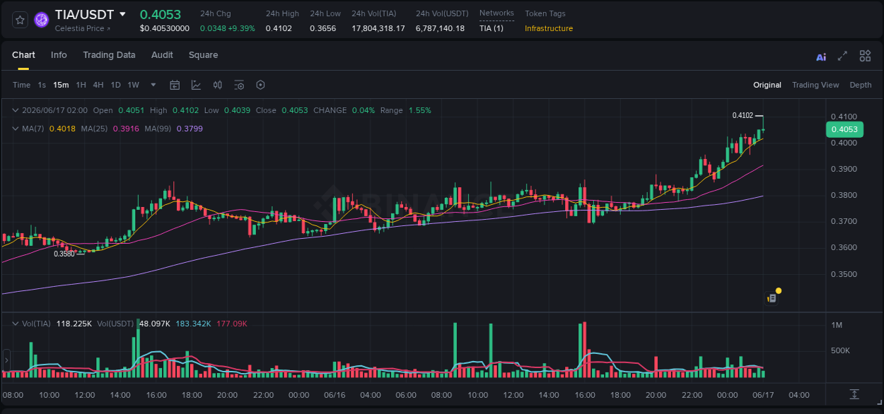Open the drawing tools line chart icon
The width and height of the screenshot is (884, 414).
(196, 85)
